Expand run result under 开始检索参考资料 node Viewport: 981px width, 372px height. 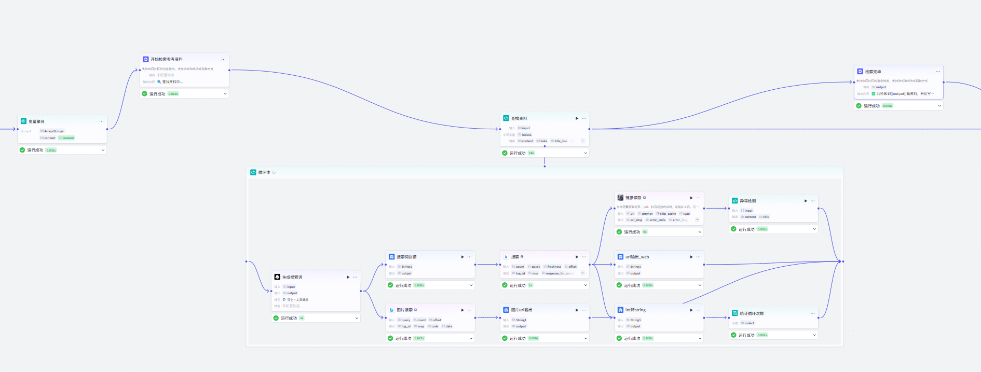225,94
